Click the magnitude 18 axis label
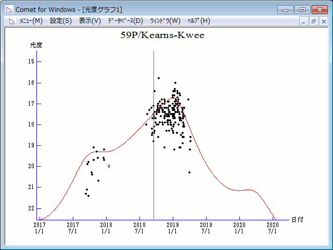 31,124
